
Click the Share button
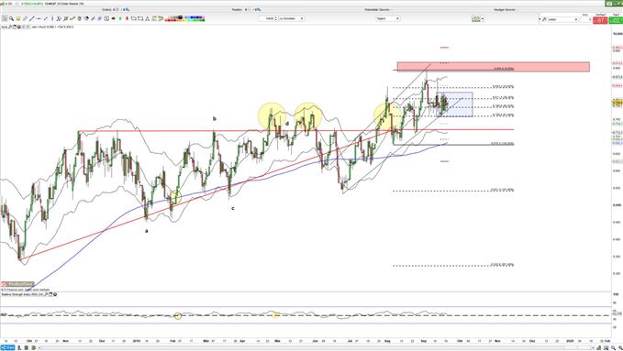7,348
